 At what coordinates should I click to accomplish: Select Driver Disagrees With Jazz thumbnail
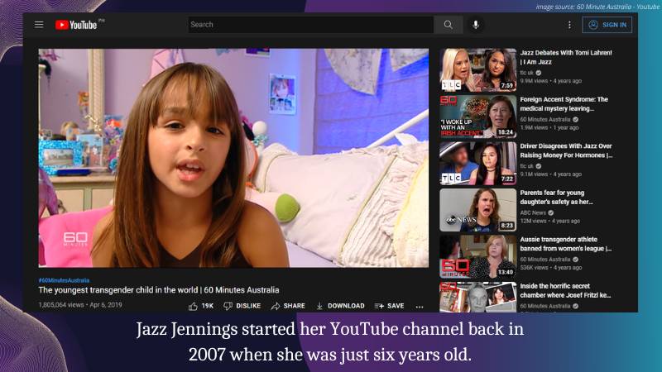[466, 163]
